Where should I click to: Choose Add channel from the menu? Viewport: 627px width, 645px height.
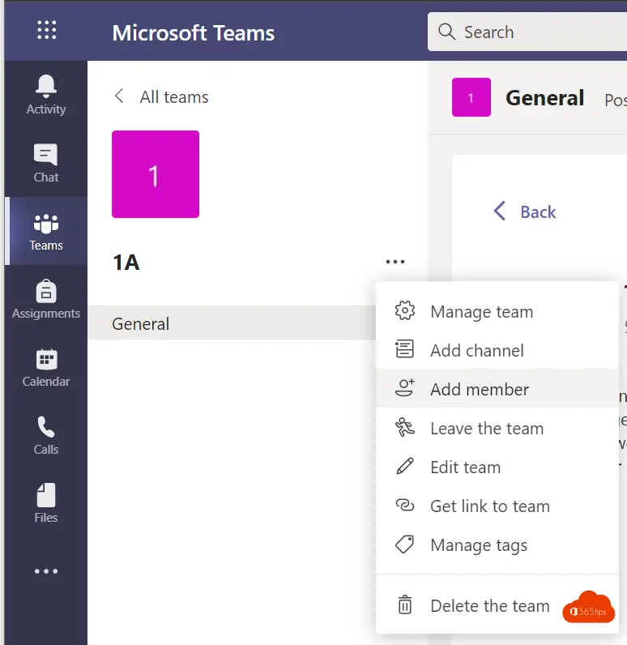coord(497,351)
